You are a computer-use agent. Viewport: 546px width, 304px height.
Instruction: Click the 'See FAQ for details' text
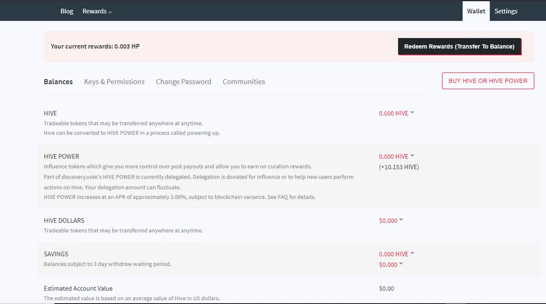pyautogui.click(x=292, y=197)
